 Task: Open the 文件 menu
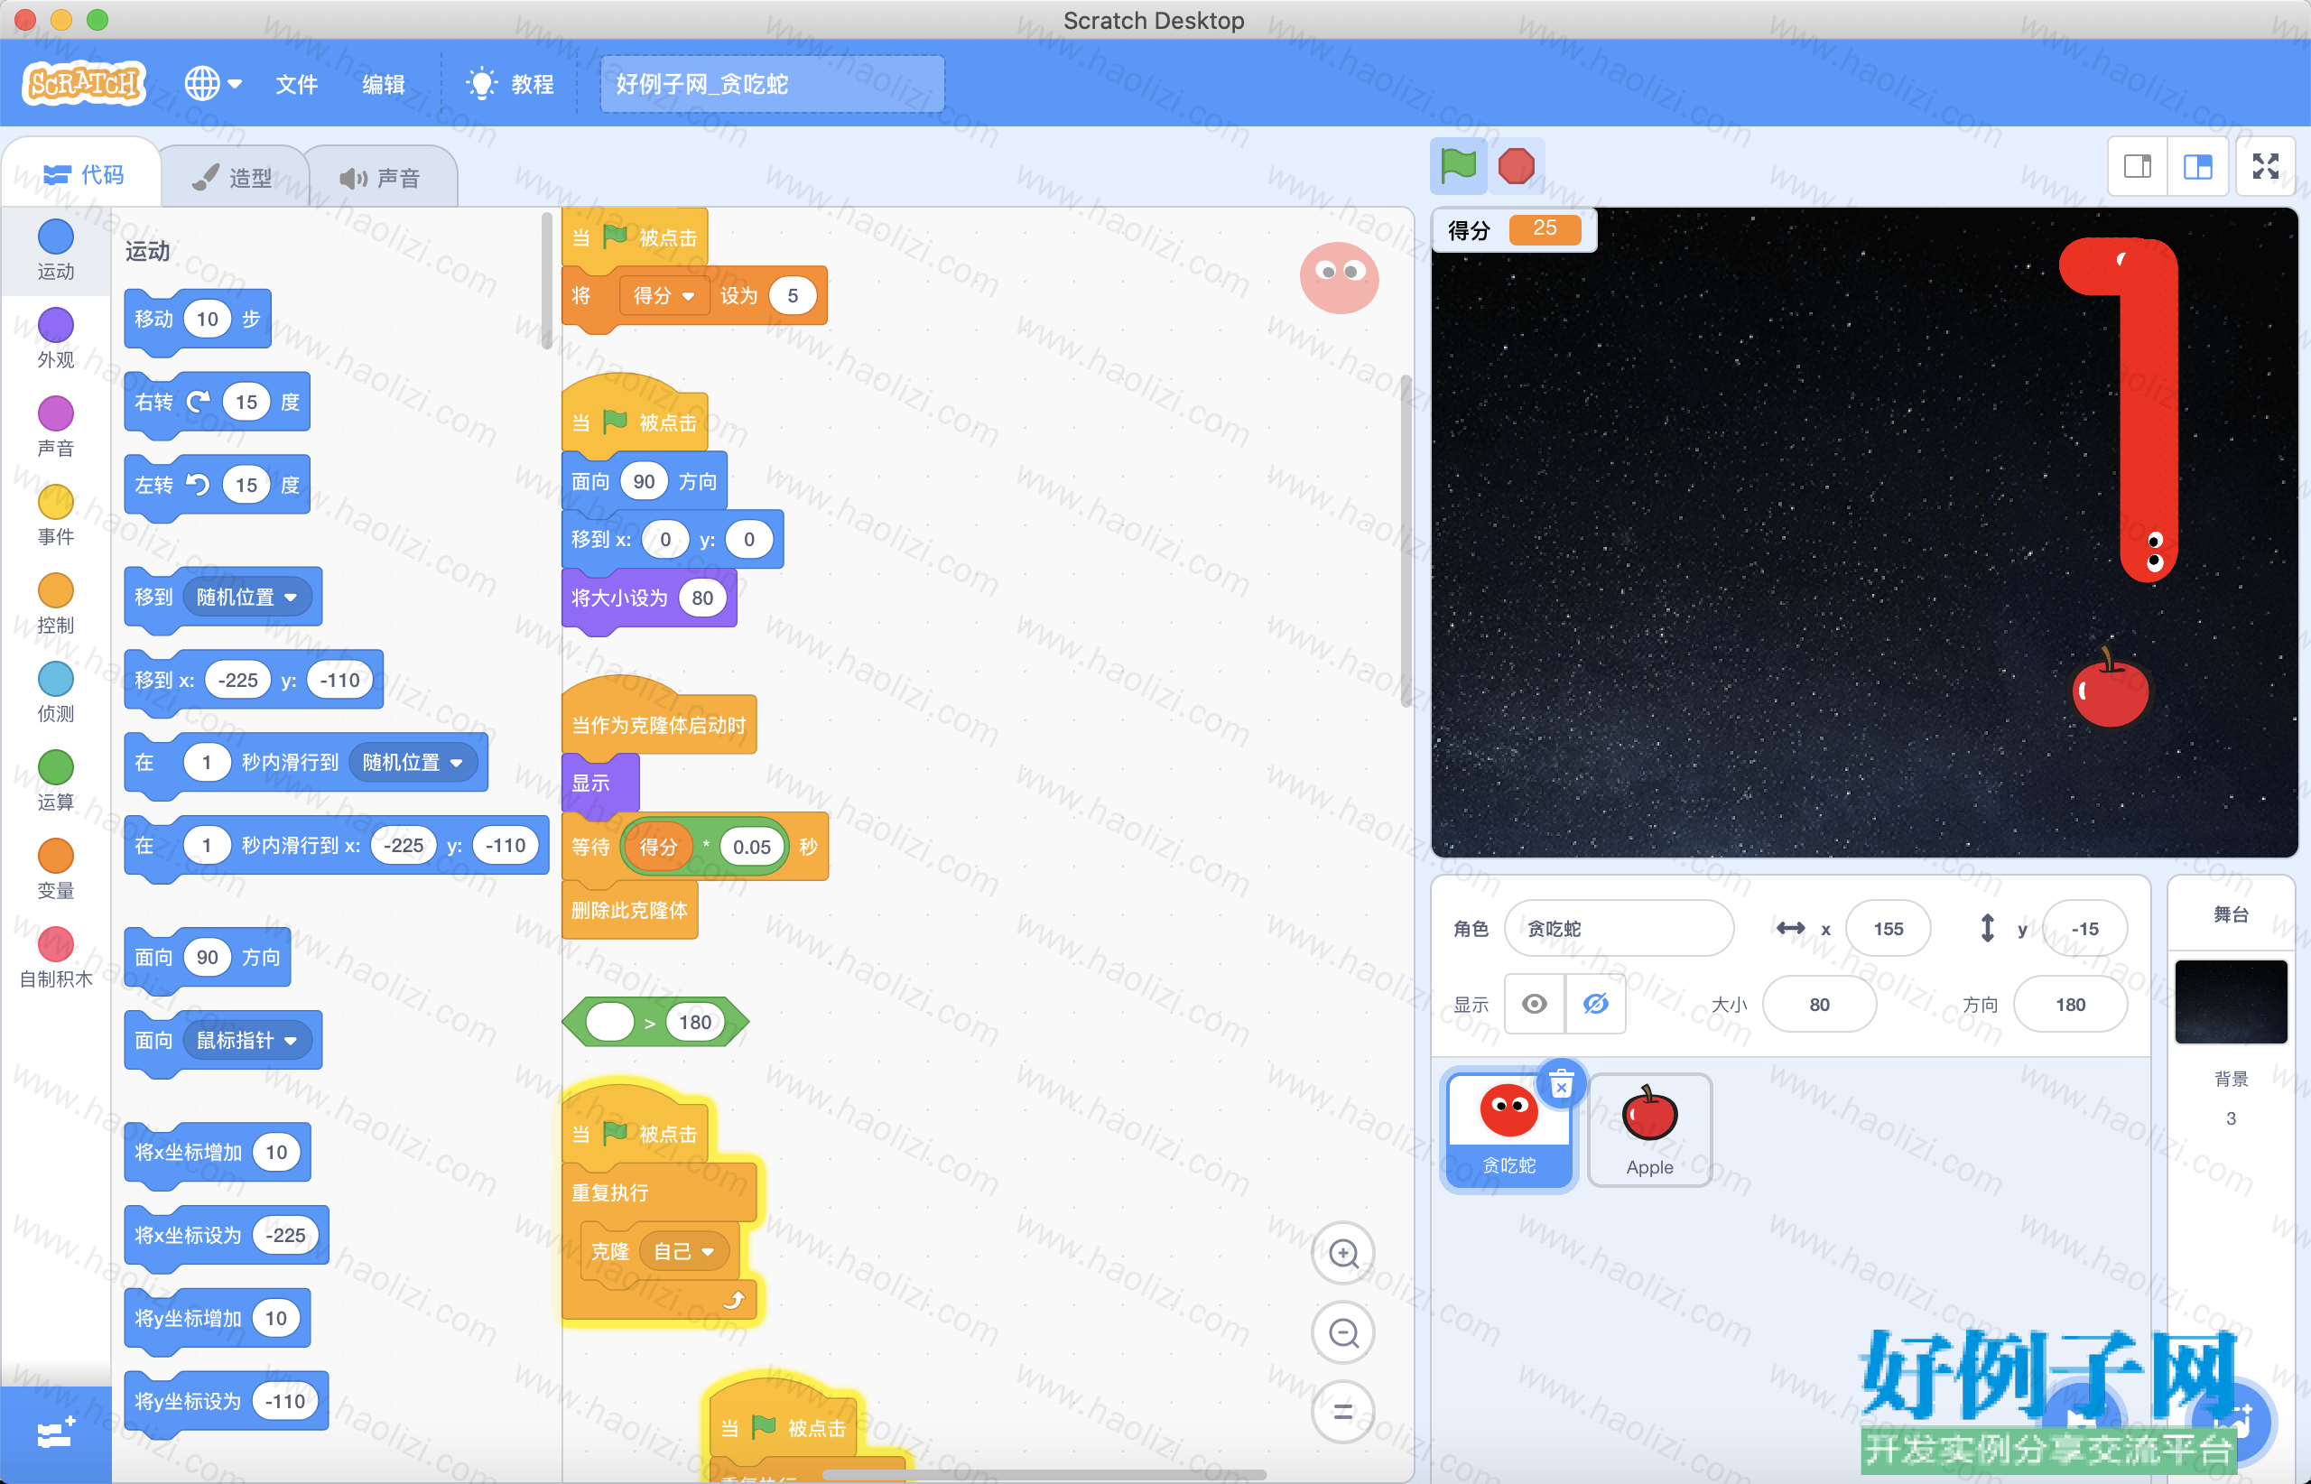click(x=297, y=84)
